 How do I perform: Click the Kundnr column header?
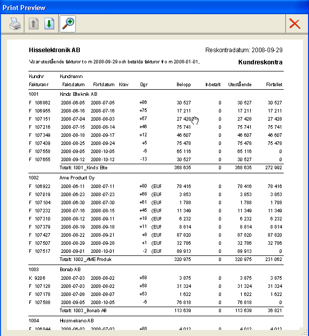36,77
